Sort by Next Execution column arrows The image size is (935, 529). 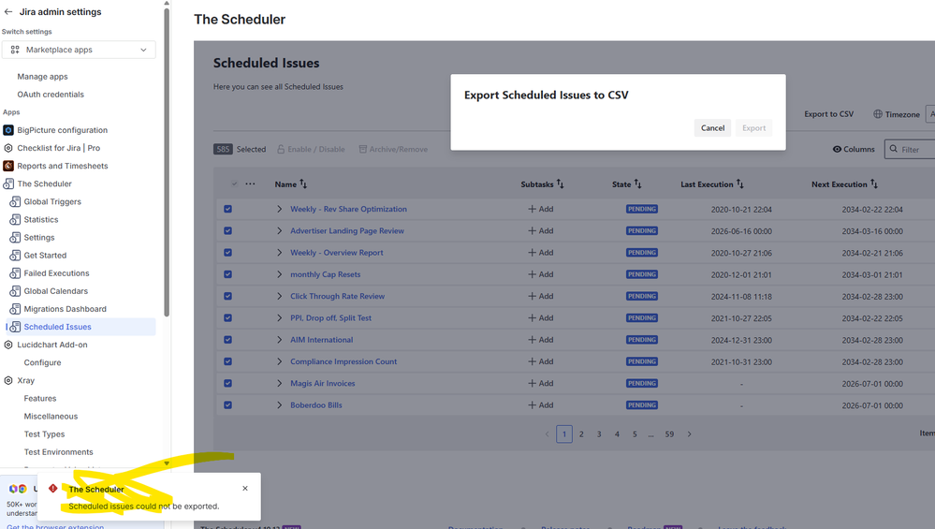pyautogui.click(x=873, y=184)
